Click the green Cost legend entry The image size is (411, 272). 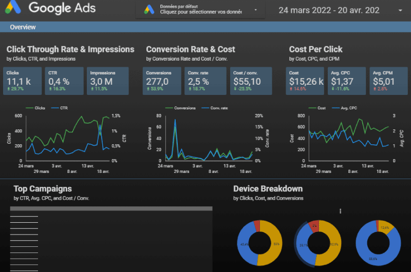pos(317,108)
